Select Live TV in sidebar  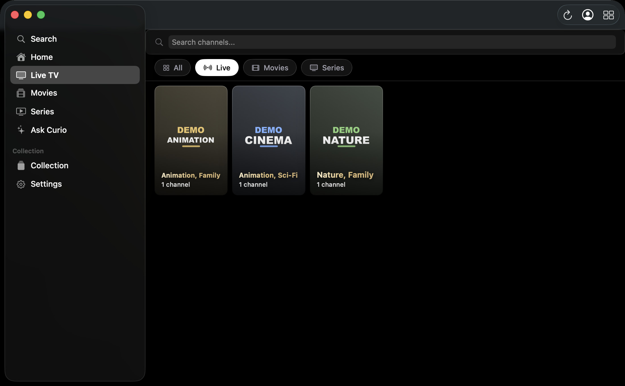(75, 75)
